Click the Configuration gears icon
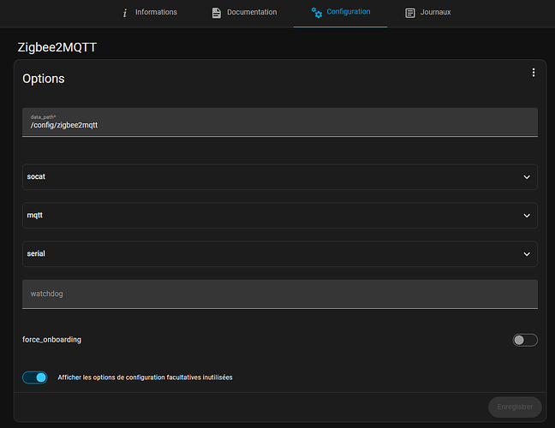Image resolution: width=555 pixels, height=428 pixels. click(317, 13)
